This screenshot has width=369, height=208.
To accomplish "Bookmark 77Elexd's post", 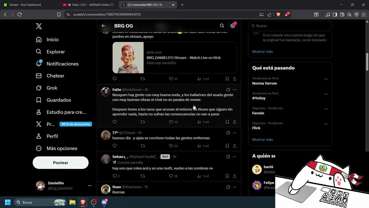I will tap(227, 146).
